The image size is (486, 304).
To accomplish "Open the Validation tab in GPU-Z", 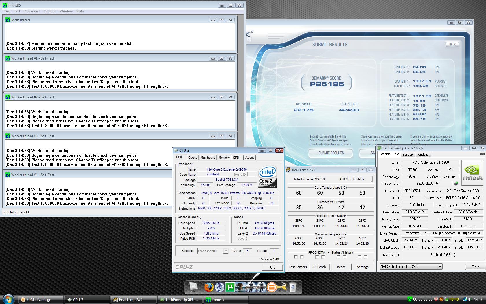I will (x=424, y=155).
